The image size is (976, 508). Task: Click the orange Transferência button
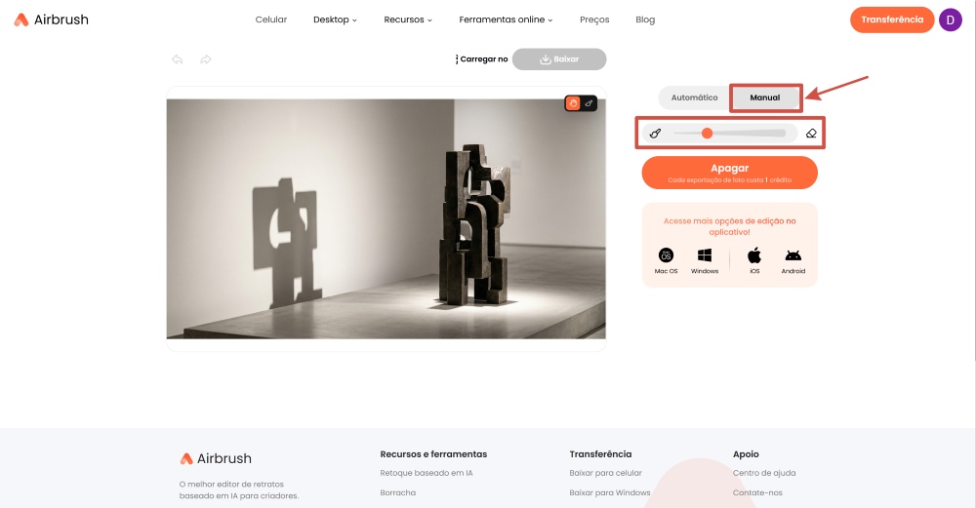[x=892, y=20]
